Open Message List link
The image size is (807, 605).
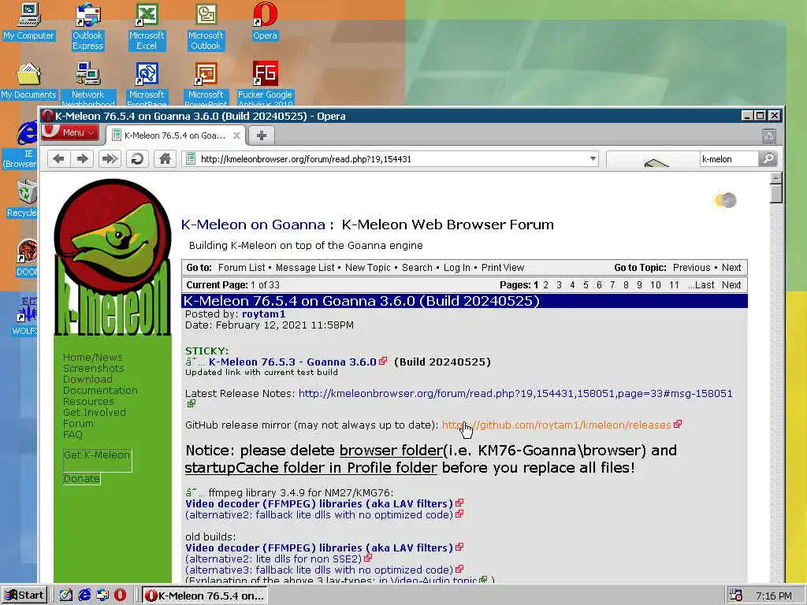[305, 268]
